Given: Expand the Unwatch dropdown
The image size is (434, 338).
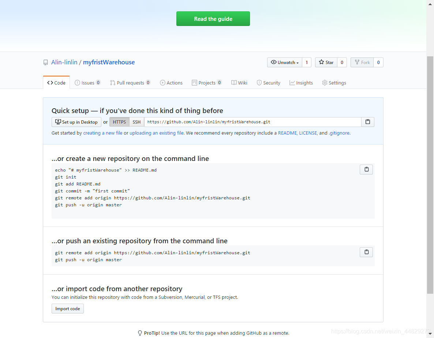Looking at the screenshot, I should (x=285, y=63).
